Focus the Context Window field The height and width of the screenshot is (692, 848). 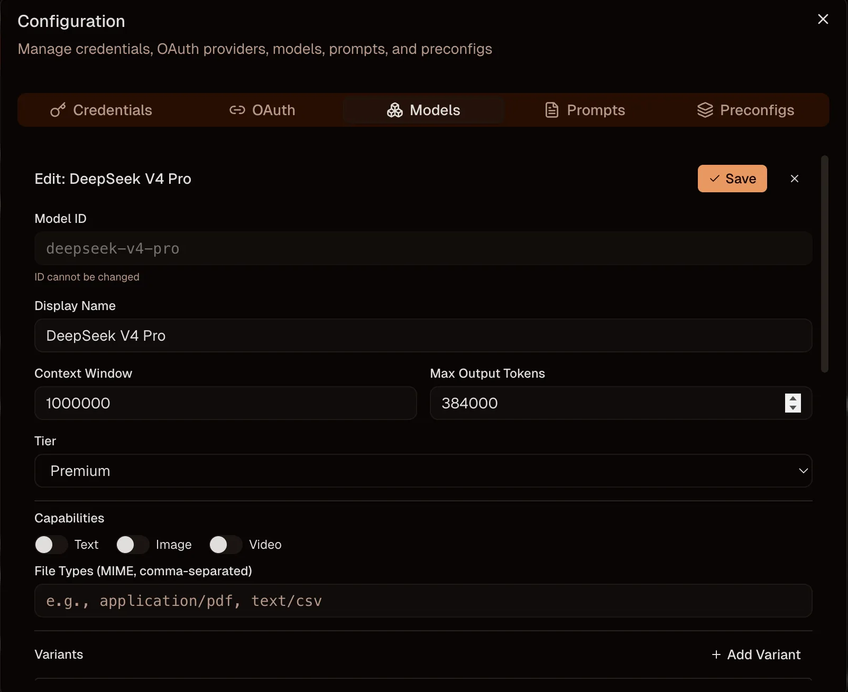coord(226,403)
